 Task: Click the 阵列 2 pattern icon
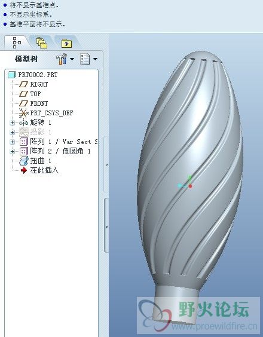(x=24, y=152)
